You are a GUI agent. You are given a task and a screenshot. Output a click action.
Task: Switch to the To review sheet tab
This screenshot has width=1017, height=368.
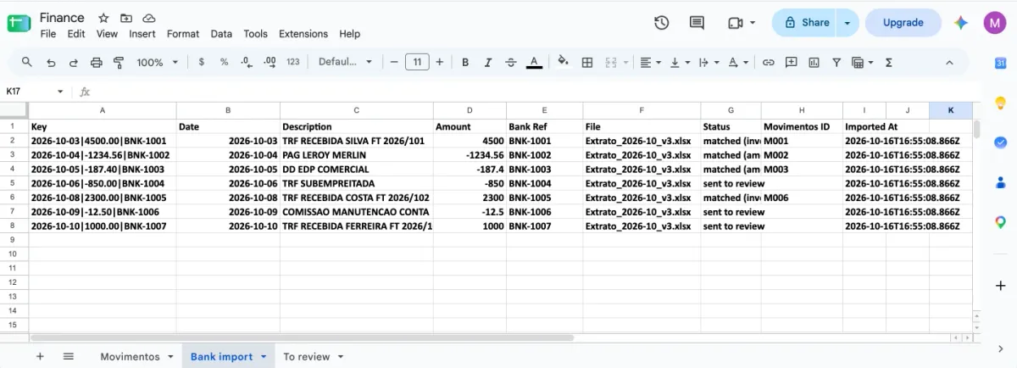tap(306, 357)
